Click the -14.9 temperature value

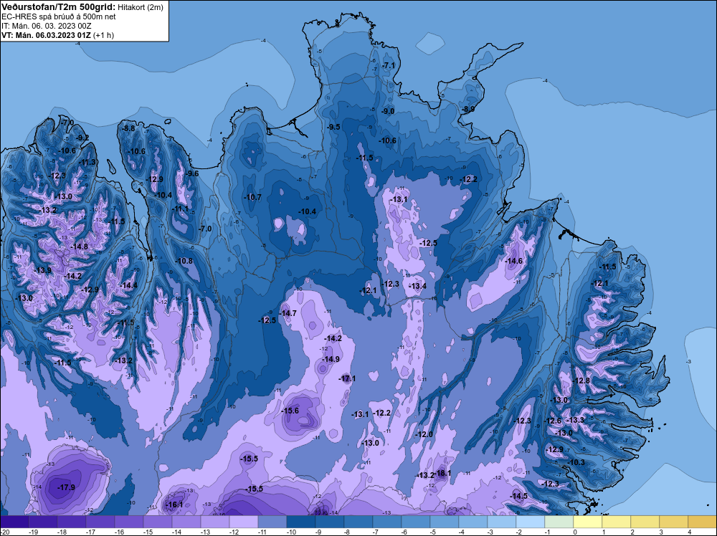tap(331, 359)
